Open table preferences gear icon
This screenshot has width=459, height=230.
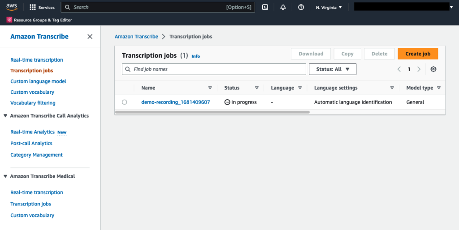[x=433, y=69]
